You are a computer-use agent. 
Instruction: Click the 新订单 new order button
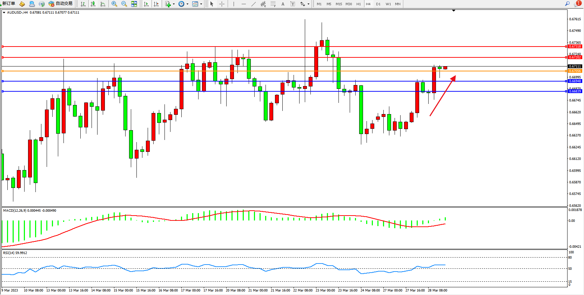(8, 4)
